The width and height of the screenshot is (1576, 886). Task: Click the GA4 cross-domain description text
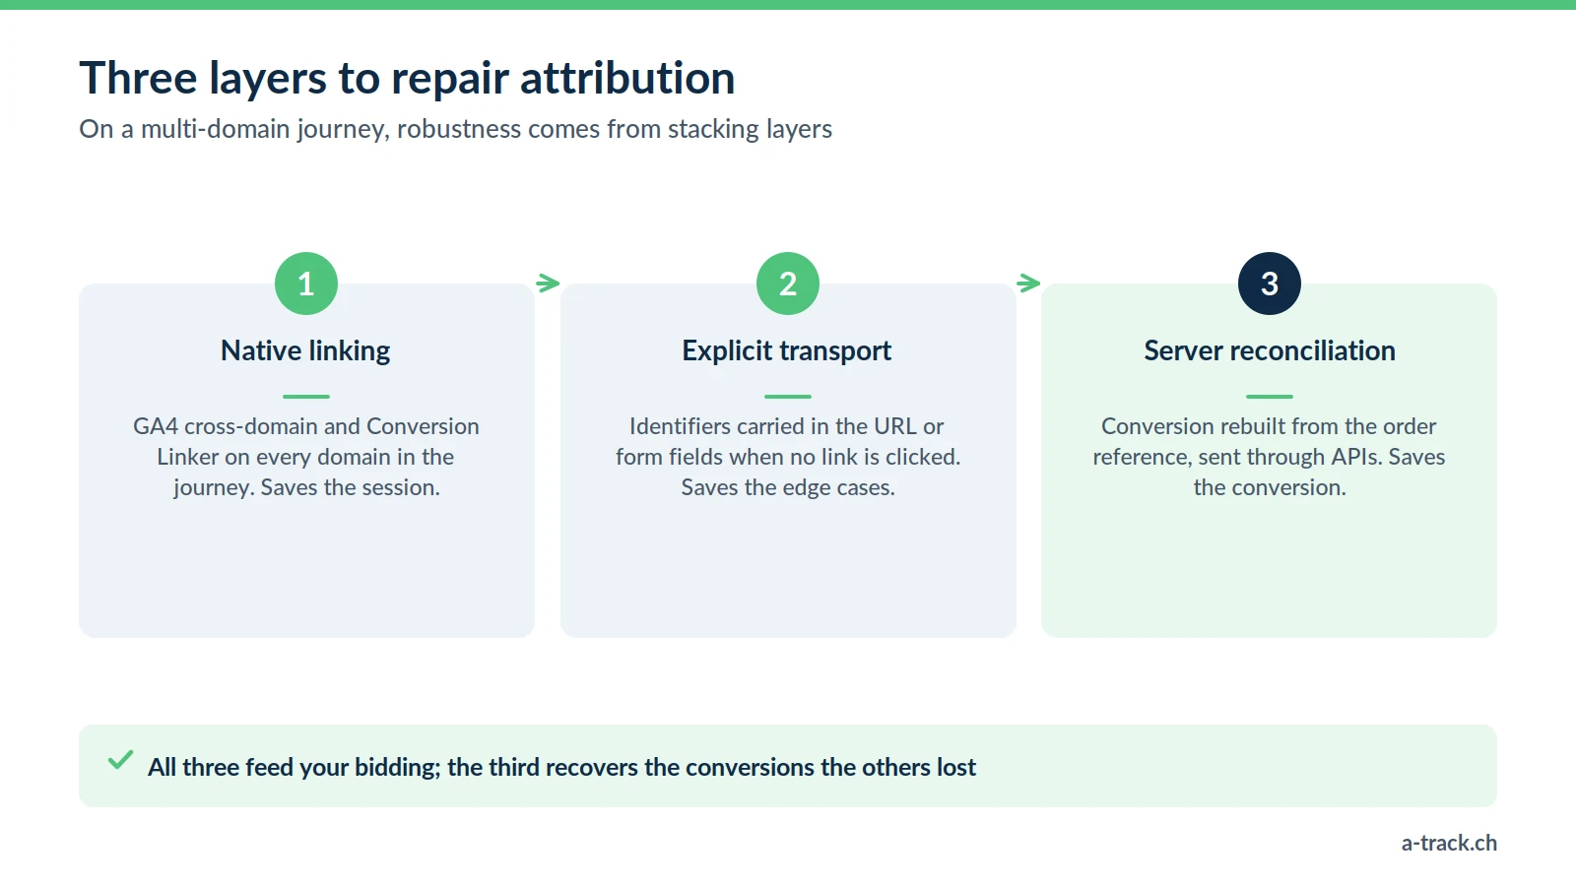(x=306, y=457)
